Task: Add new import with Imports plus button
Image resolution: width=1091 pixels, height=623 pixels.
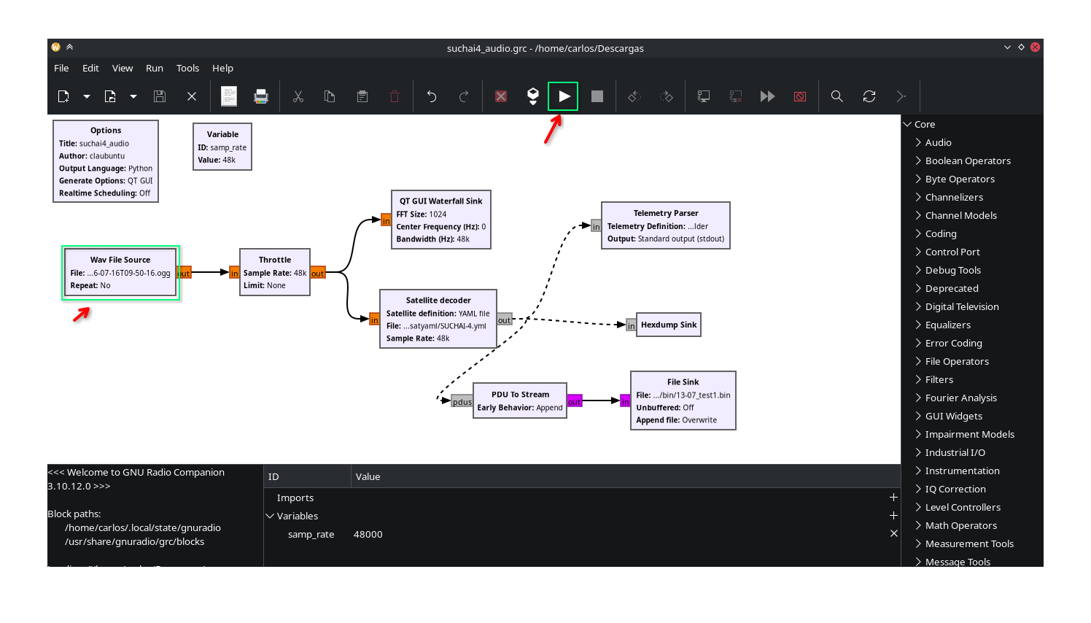Action: tap(893, 498)
